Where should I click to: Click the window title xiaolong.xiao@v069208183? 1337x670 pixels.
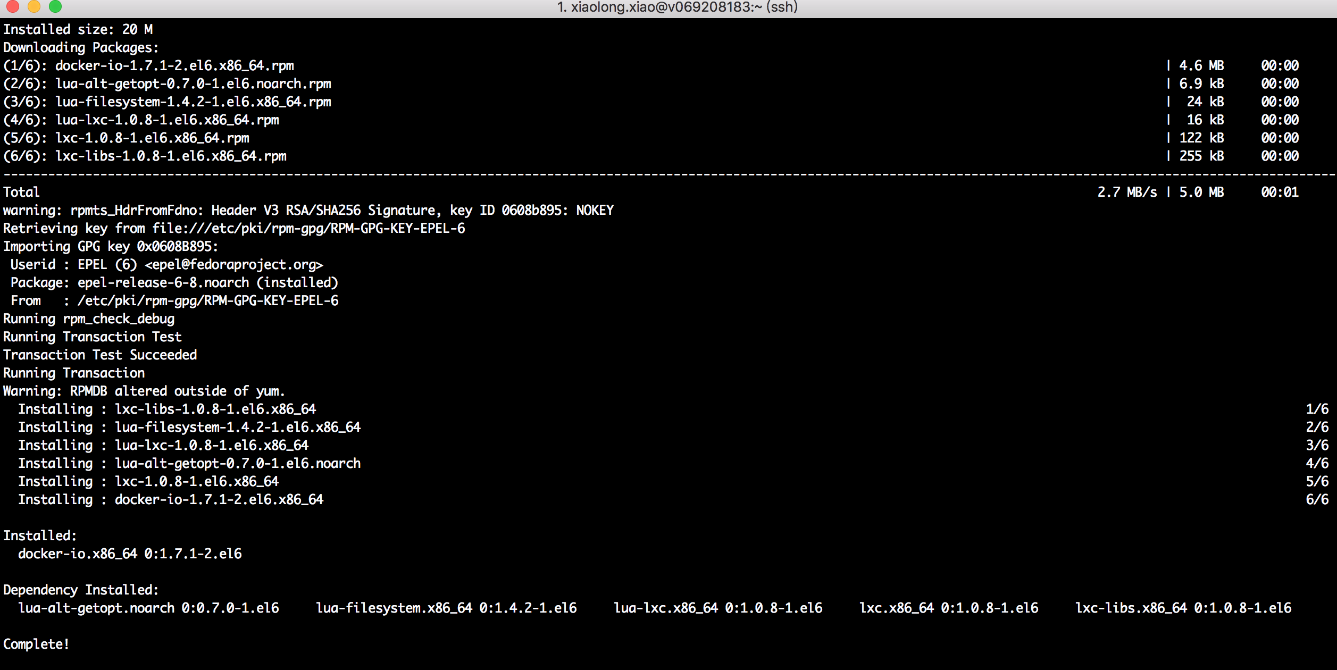pos(677,7)
